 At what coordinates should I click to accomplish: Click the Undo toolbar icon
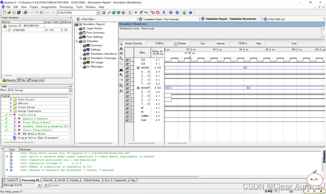[48, 13]
